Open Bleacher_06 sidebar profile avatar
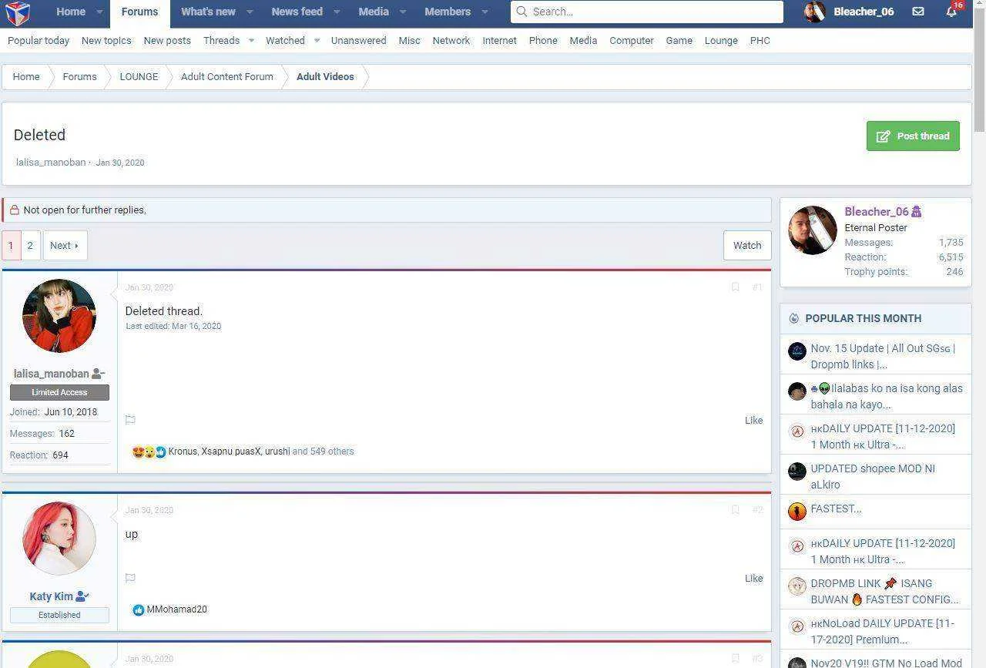986x668 pixels. point(813,230)
